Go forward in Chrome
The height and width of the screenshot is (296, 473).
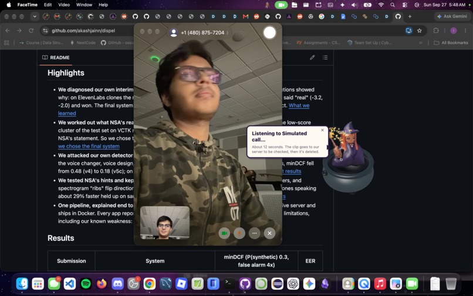19,31
